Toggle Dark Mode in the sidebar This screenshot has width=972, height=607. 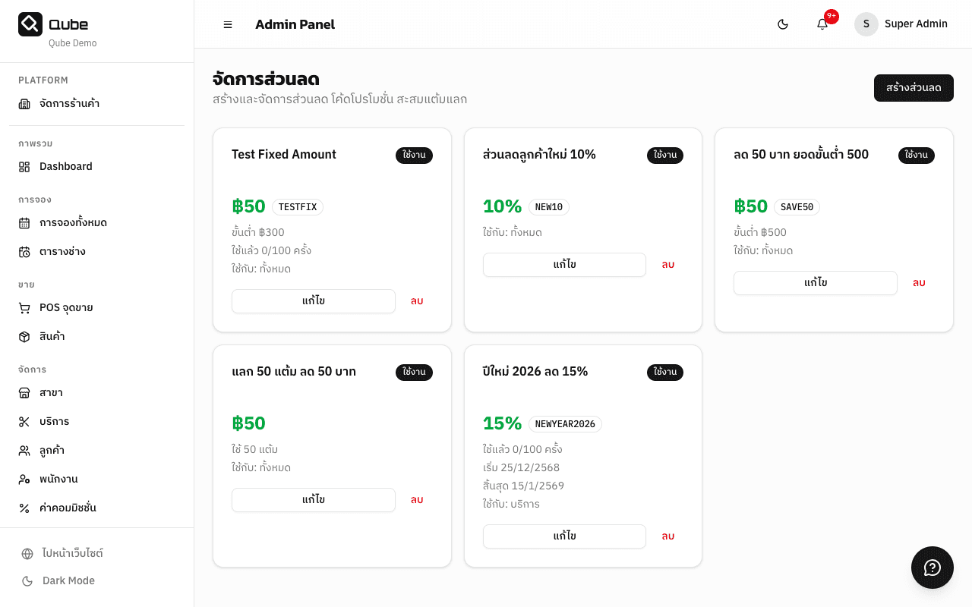pos(68,581)
